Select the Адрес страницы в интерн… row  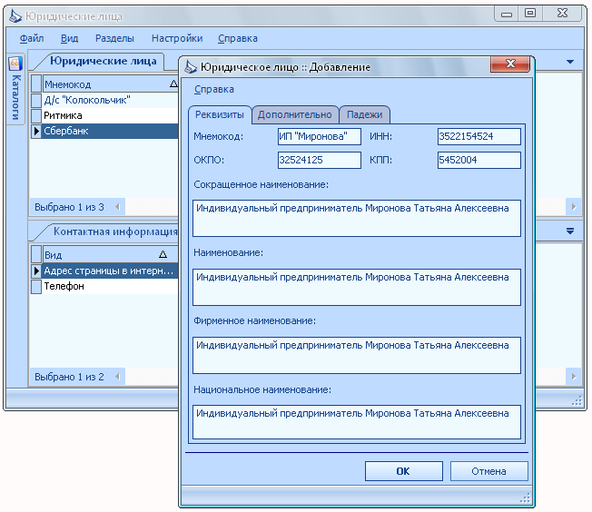tap(110, 271)
